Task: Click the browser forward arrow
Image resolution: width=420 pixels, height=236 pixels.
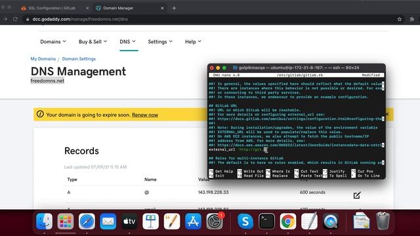Action: pyautogui.click(x=5, y=19)
